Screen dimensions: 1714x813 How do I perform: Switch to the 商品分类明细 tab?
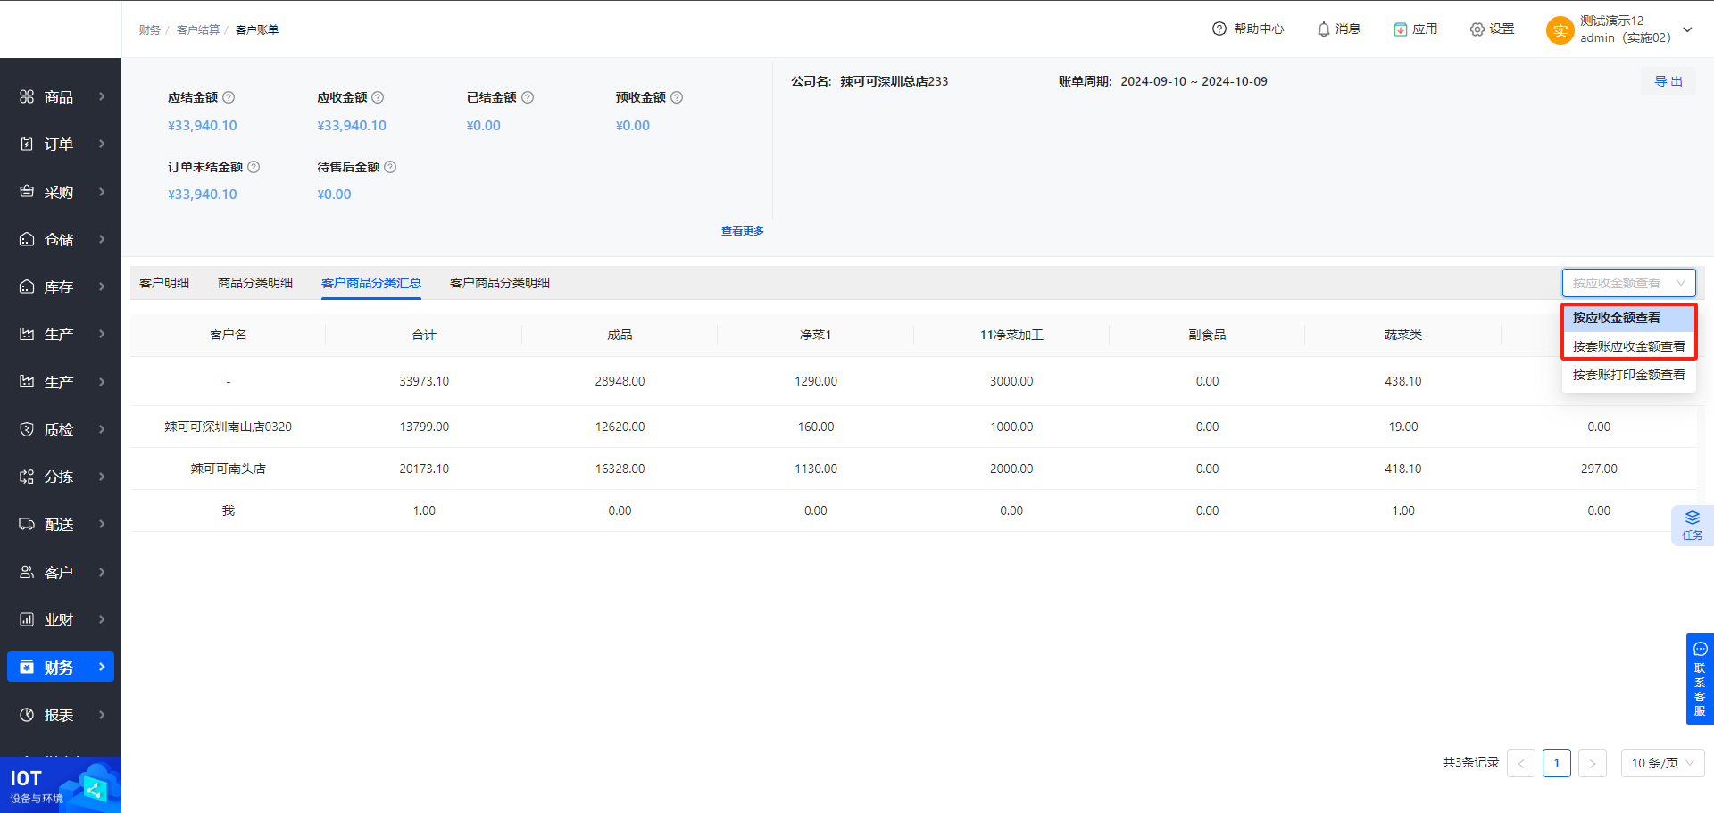coord(255,283)
